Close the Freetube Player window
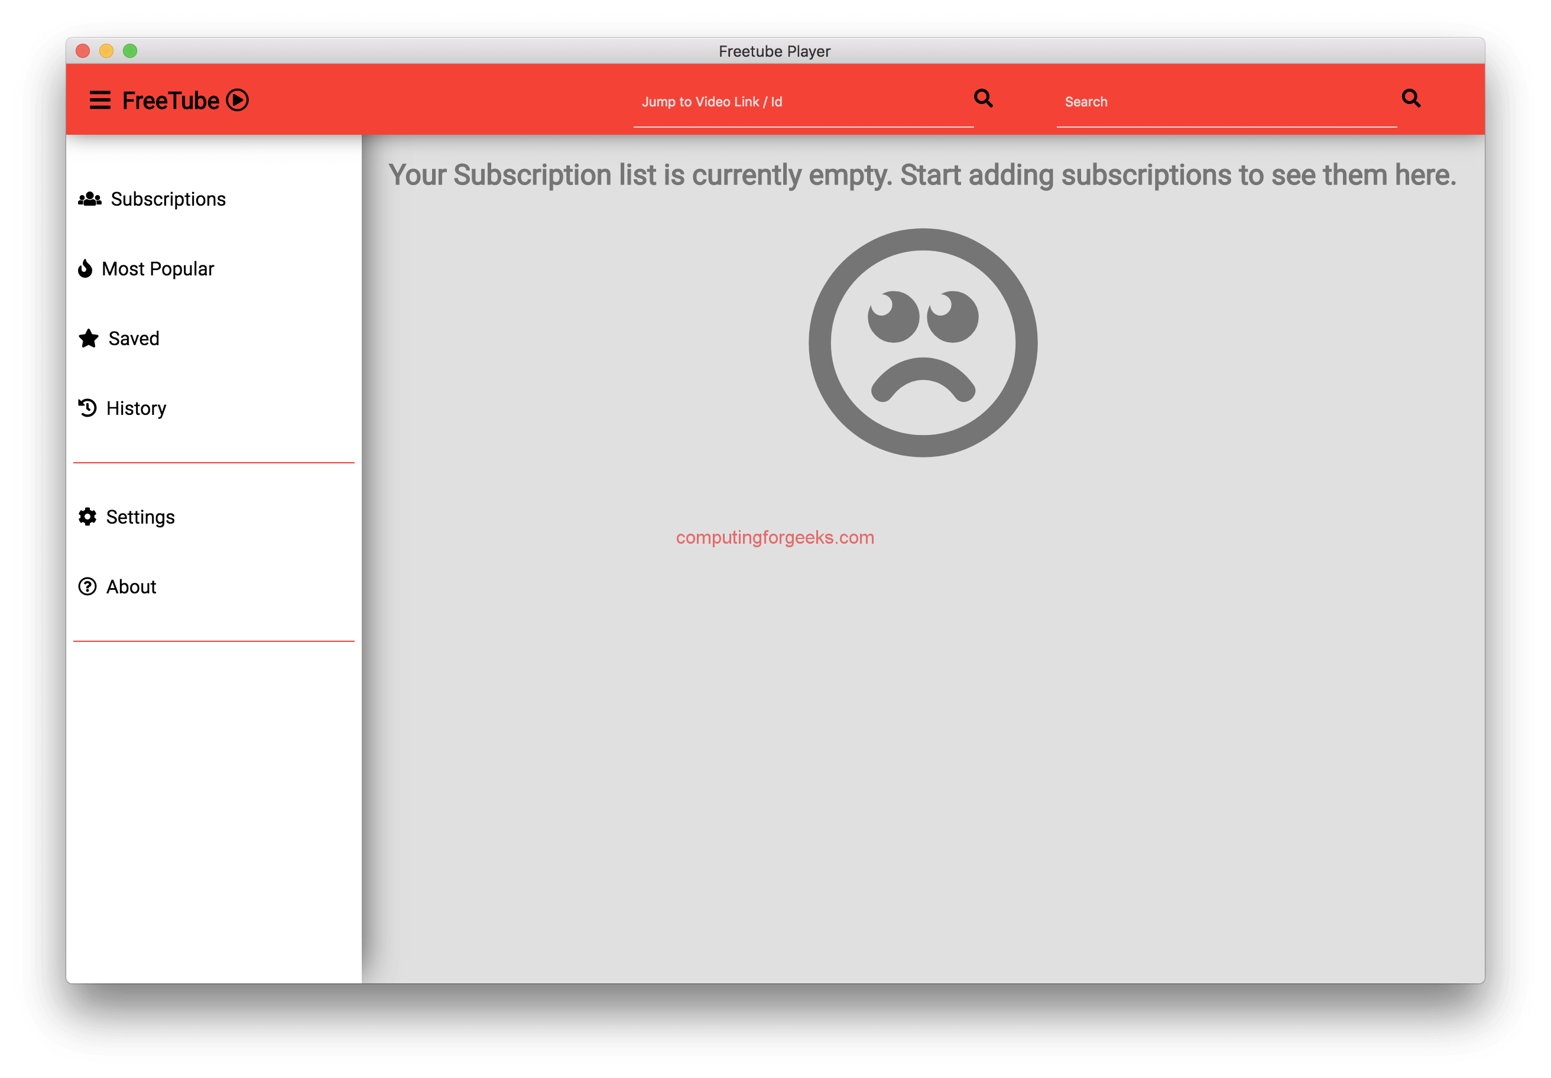 click(x=83, y=51)
